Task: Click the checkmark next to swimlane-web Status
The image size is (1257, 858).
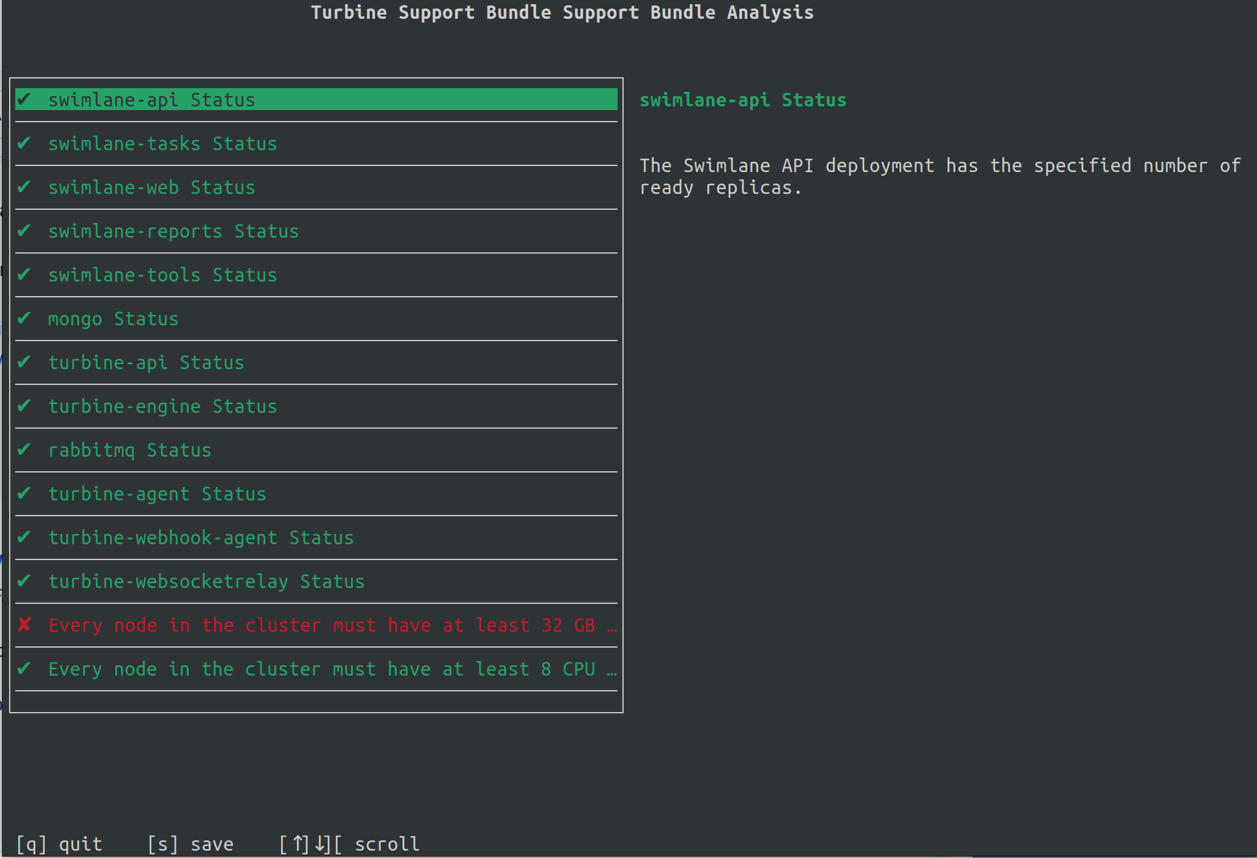Action: point(24,187)
